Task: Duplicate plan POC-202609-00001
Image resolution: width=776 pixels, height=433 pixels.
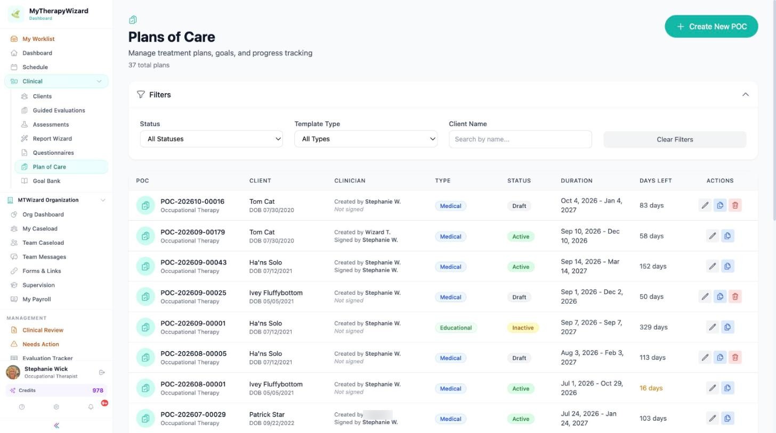Action: (727, 327)
